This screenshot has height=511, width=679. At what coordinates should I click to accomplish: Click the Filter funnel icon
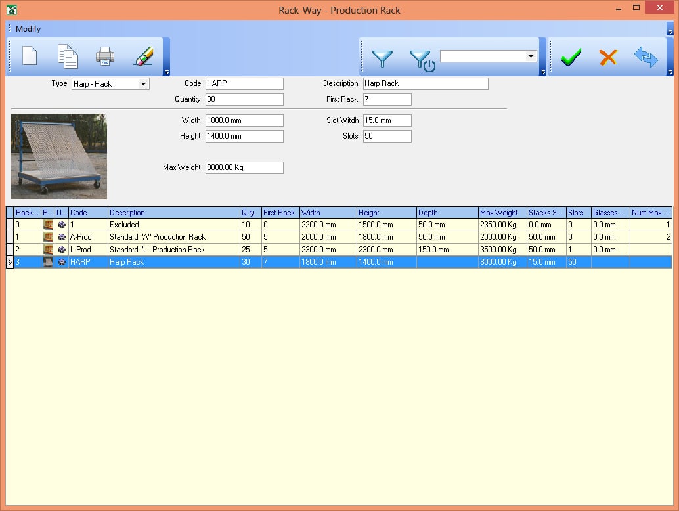(x=382, y=58)
